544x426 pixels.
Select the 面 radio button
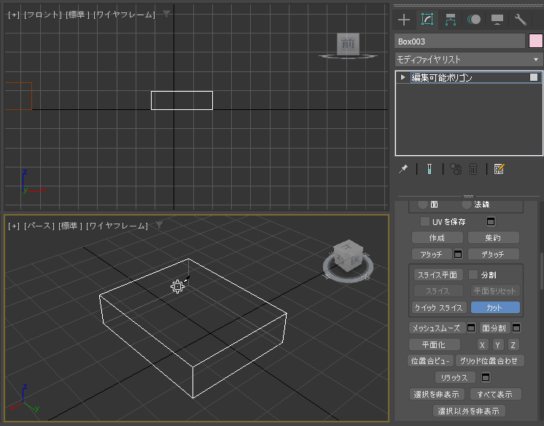tap(422, 205)
